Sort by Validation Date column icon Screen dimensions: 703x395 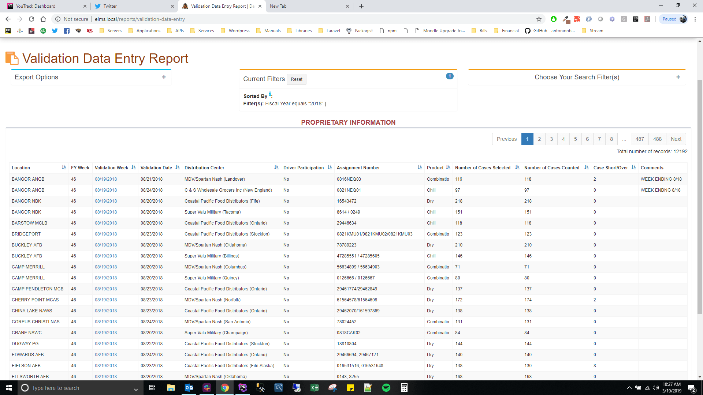[178, 168]
